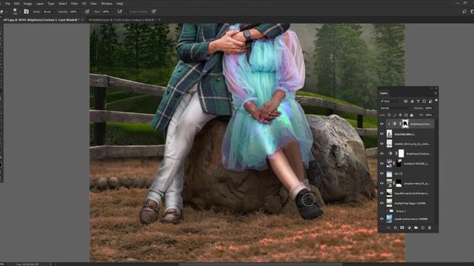Add layer mask icon
Image resolution: width=474 pixels, height=266 pixels.
(x=402, y=228)
